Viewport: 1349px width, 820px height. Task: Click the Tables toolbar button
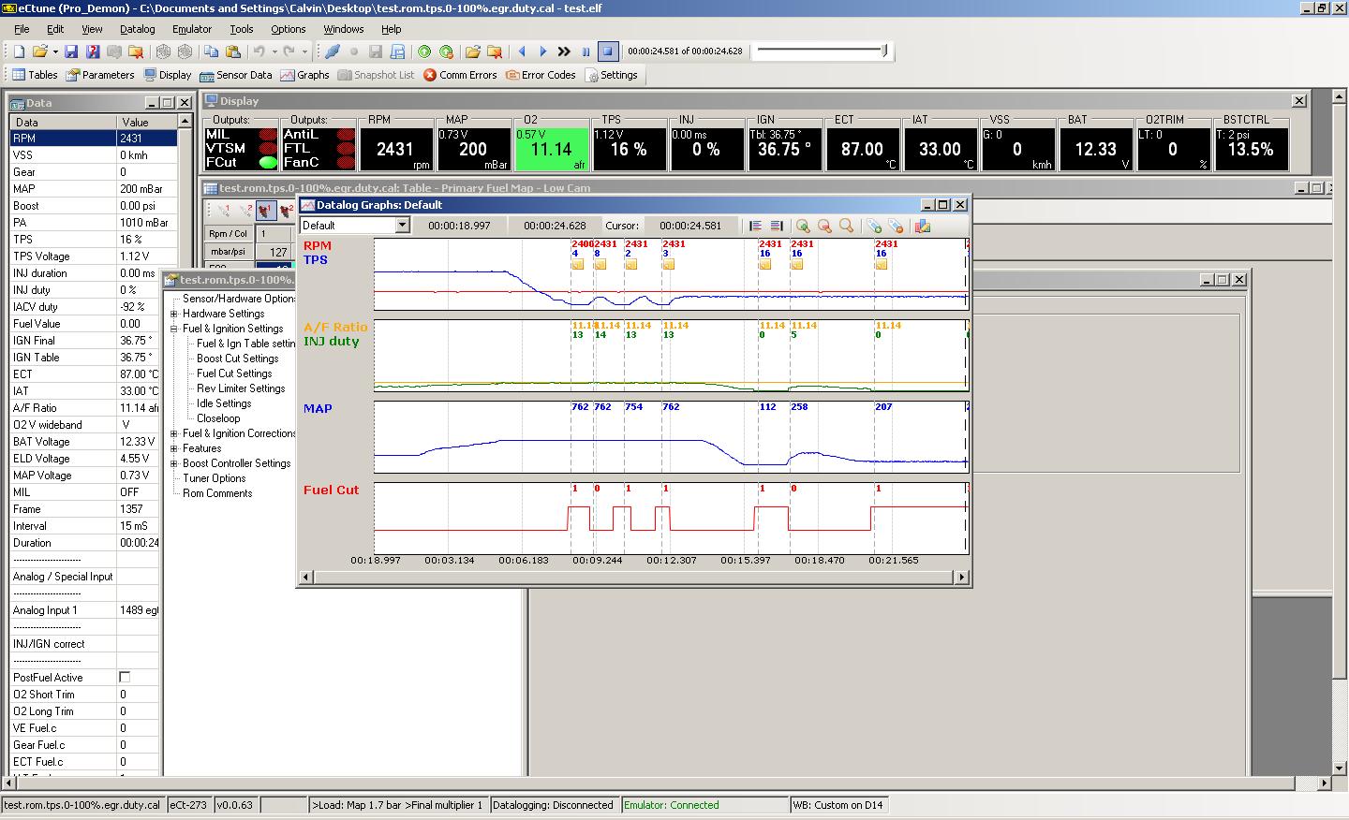[x=35, y=75]
